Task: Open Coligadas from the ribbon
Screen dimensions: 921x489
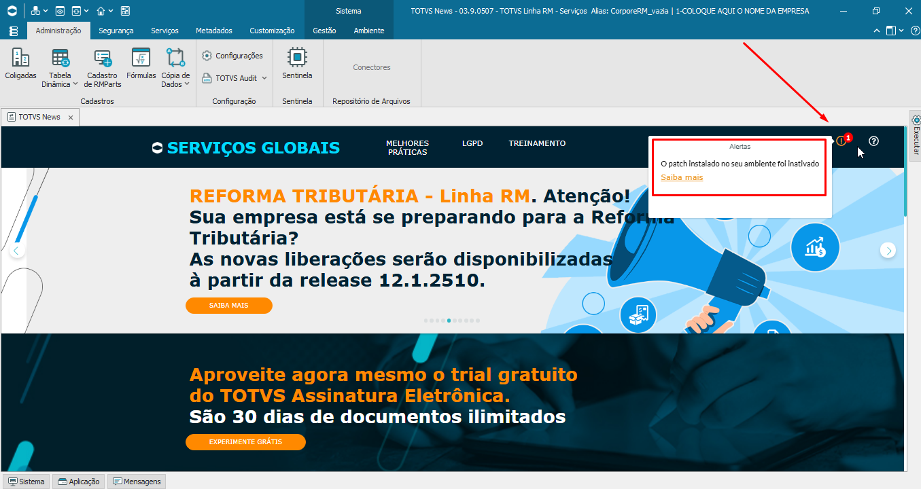Action: tap(20, 64)
